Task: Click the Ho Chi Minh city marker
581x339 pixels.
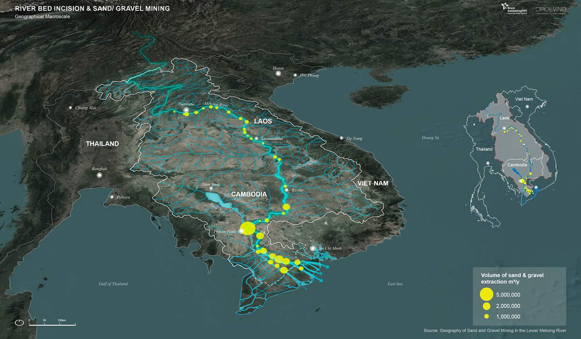Action: [313, 248]
